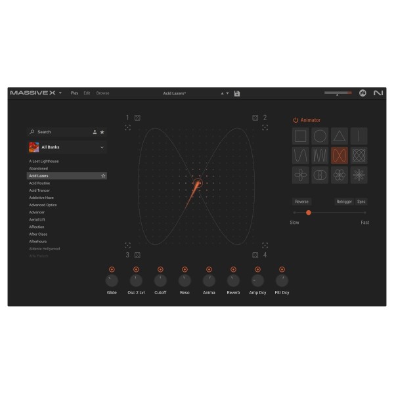Mark Acid Lazers as favorite
This screenshot has width=394, height=394.
103,176
